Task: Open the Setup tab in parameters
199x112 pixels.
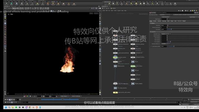Action: pyautogui.click(x=151, y=21)
